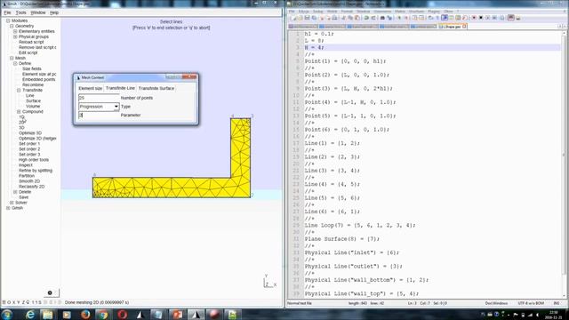This screenshot has height=320, width=569.
Task: Open the File menu in Gmsh
Action: pos(7,12)
